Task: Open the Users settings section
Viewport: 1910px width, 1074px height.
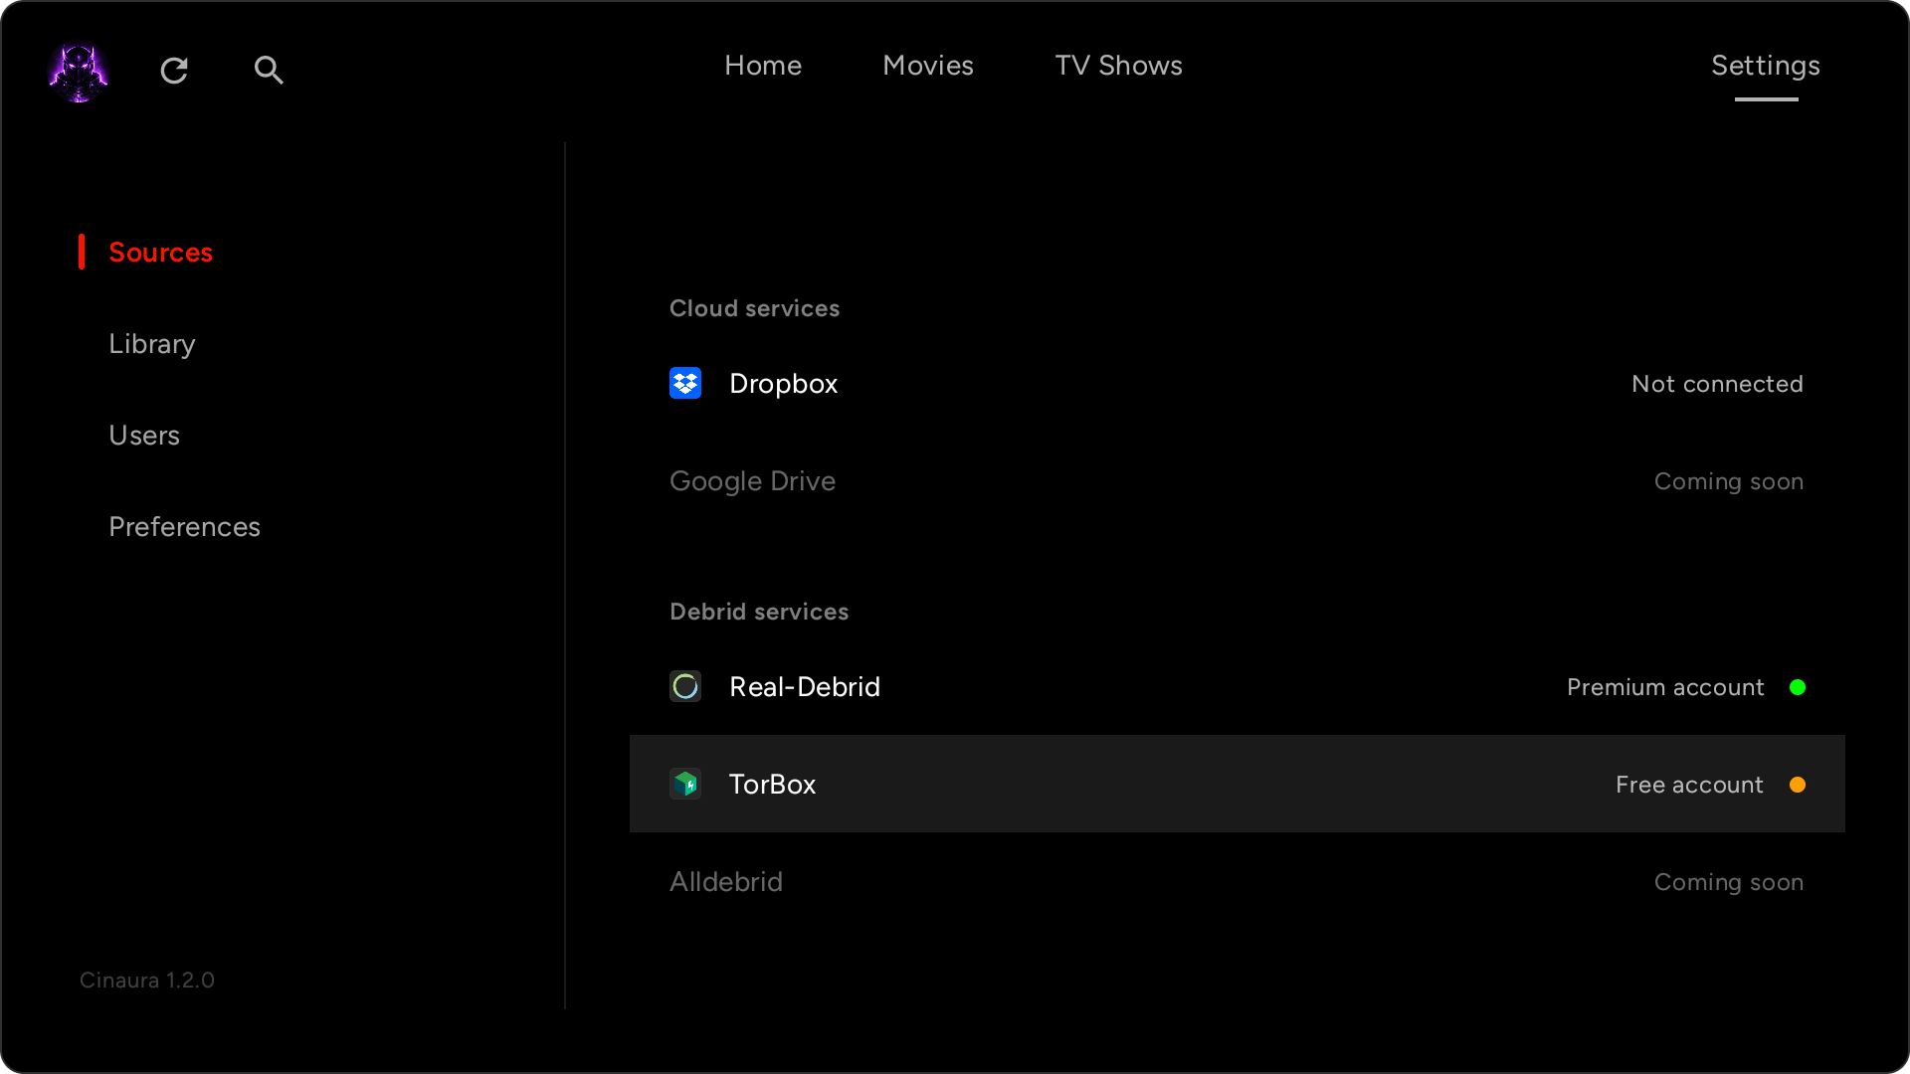Action: point(144,435)
